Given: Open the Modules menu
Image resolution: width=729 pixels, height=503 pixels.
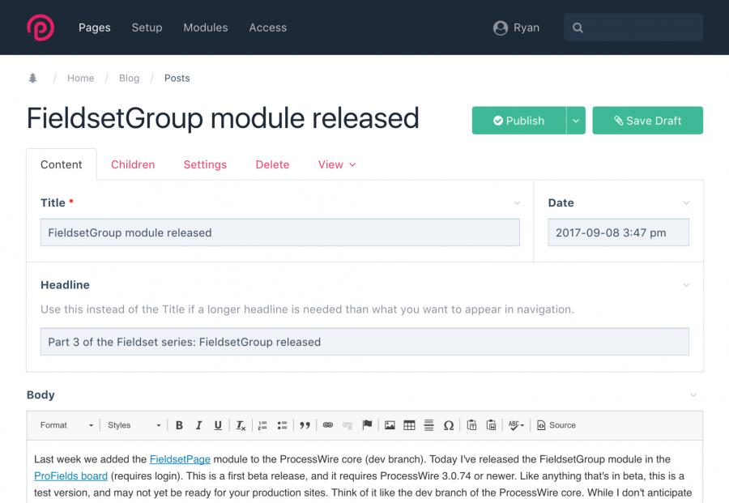Looking at the screenshot, I should click(x=206, y=28).
